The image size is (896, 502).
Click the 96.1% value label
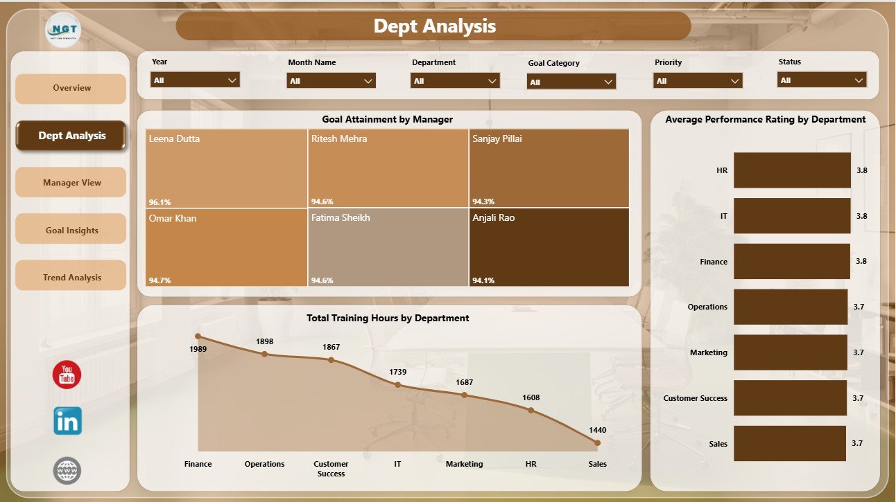point(160,201)
